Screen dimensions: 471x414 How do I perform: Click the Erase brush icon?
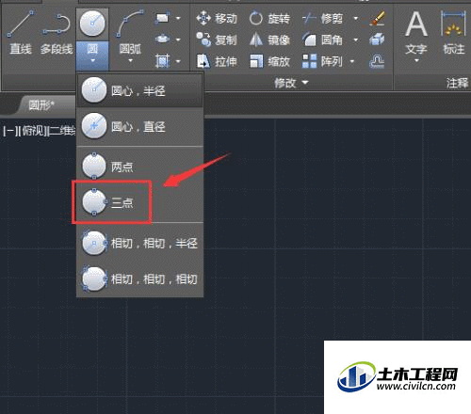[377, 18]
